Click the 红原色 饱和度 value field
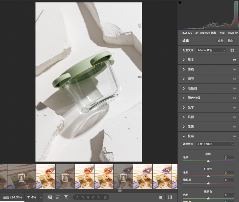Screen dimensions: 239x202 [229, 180]
